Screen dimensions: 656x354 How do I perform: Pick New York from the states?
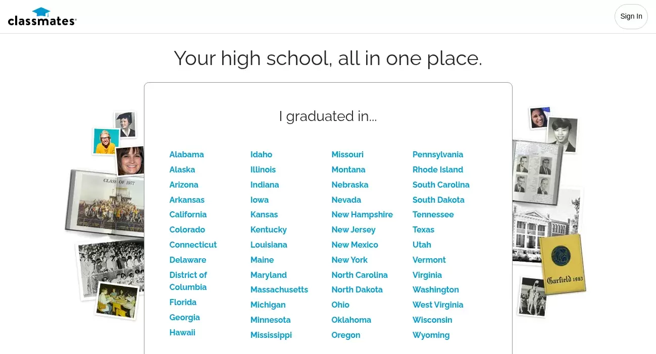(x=349, y=260)
